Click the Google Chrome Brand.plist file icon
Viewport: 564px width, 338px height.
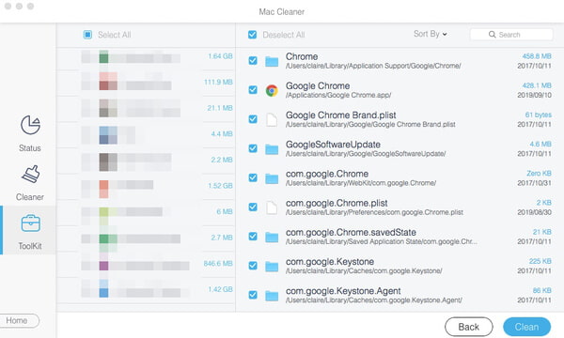[x=272, y=119]
